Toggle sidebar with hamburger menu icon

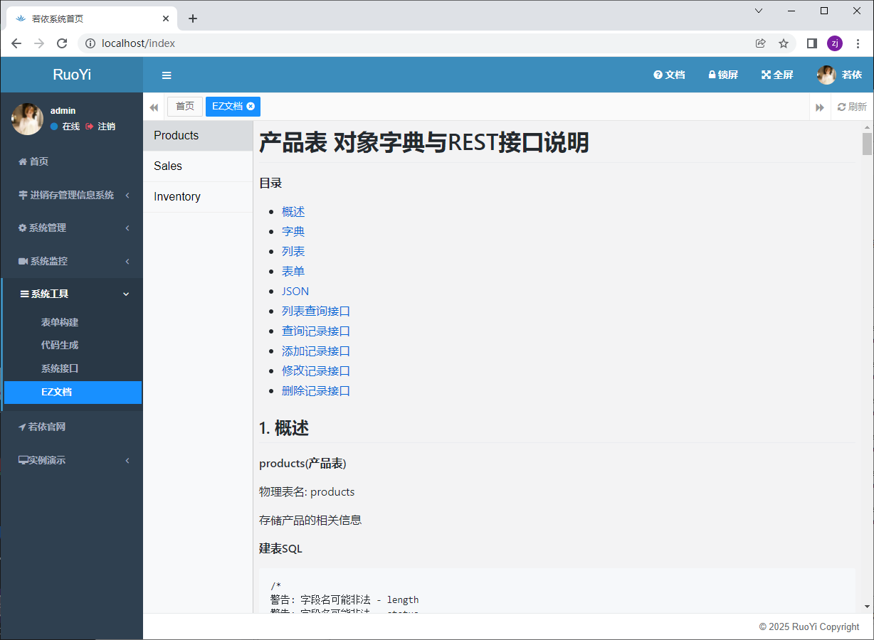[x=167, y=75]
